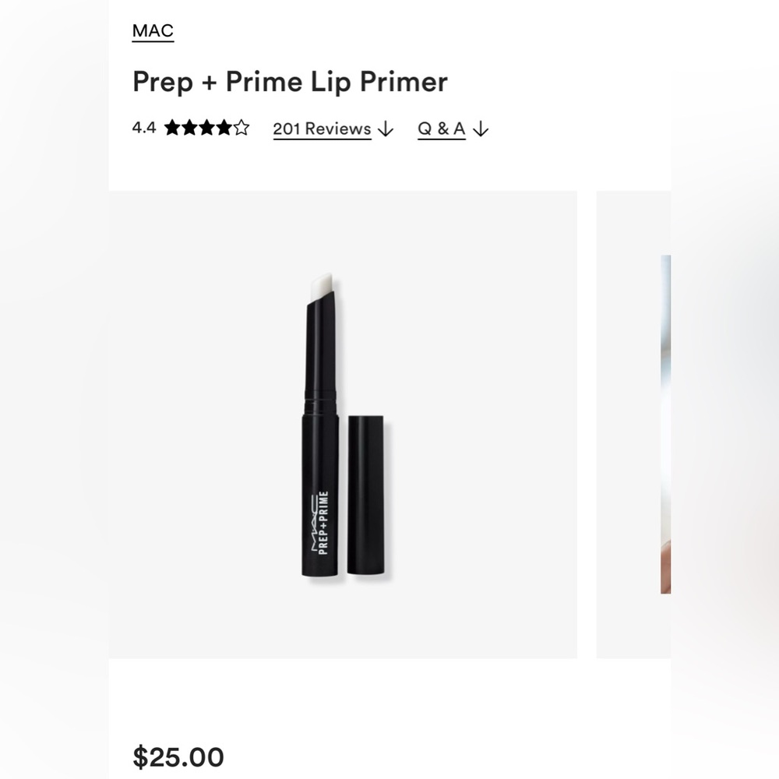The image size is (779, 779).
Task: View the partially visible second product image
Action: click(x=633, y=425)
